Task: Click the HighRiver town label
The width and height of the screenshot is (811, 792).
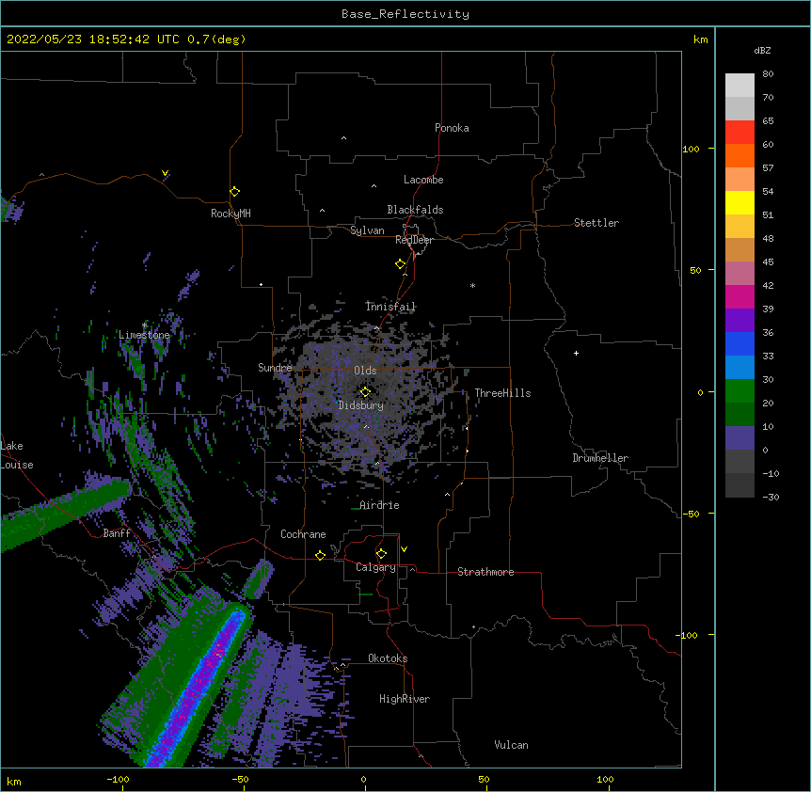Action: pos(405,699)
